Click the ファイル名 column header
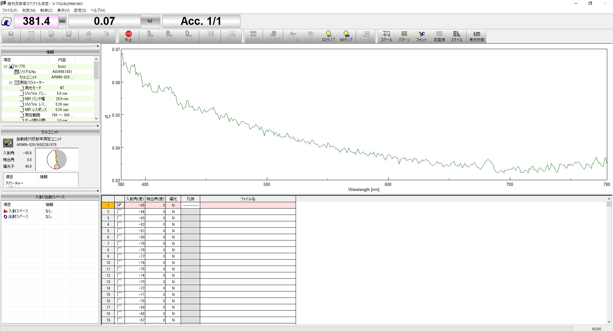Viewport: 613px width, 331px height. tap(248, 199)
